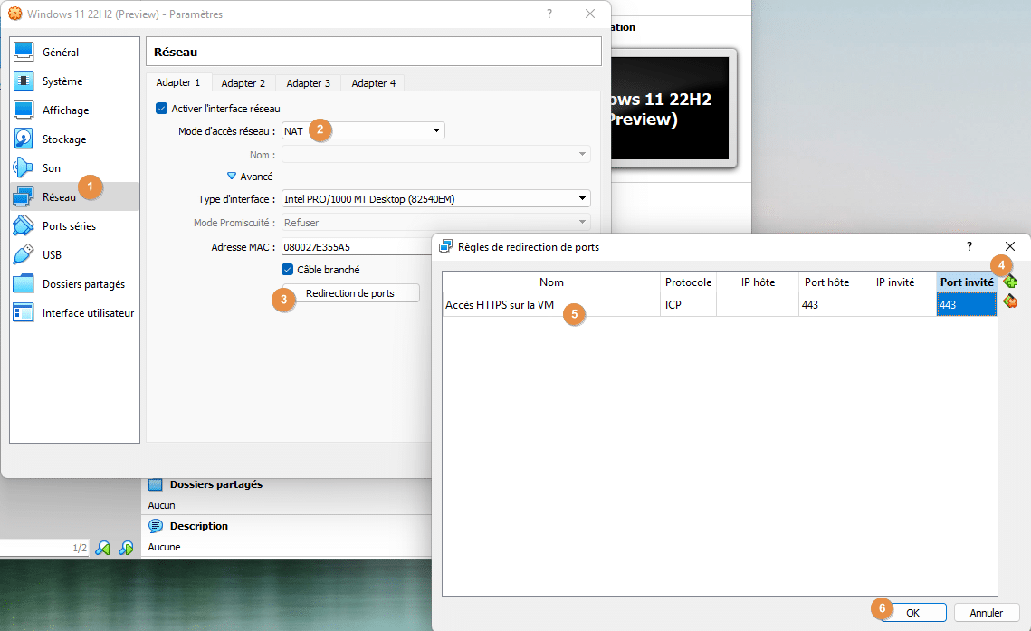Select the Adapter 4 tab
1031x631 pixels.
(x=372, y=81)
